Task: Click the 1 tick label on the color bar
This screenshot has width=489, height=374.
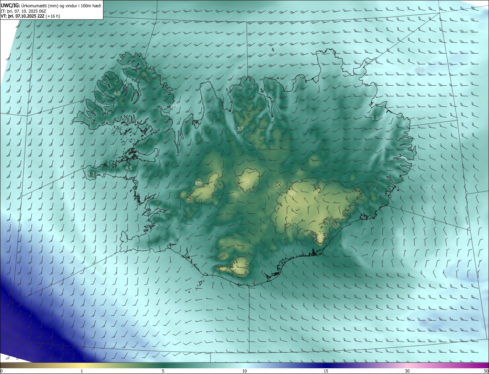Action: coord(82,371)
